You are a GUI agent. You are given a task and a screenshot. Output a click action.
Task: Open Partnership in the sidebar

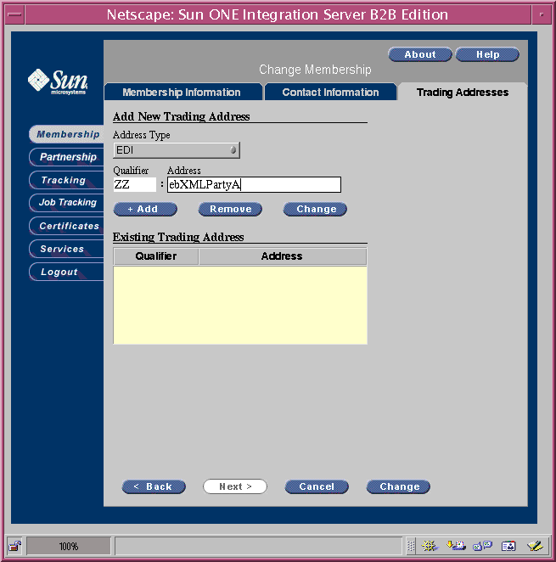(68, 157)
